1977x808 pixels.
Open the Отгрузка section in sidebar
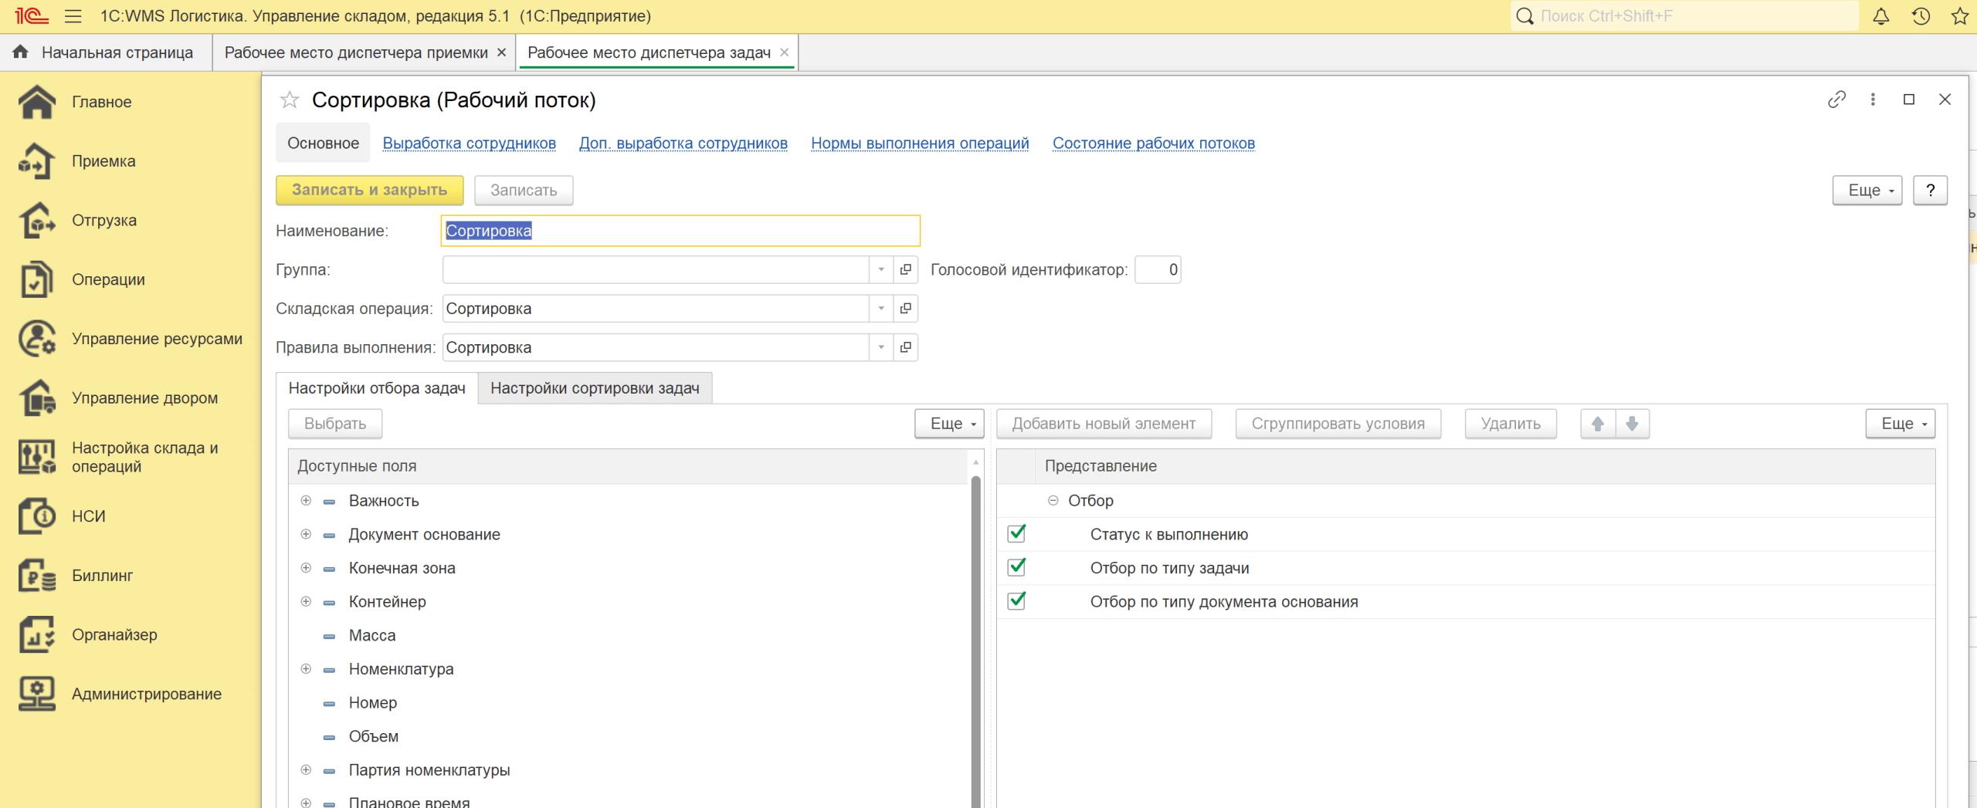tap(103, 221)
